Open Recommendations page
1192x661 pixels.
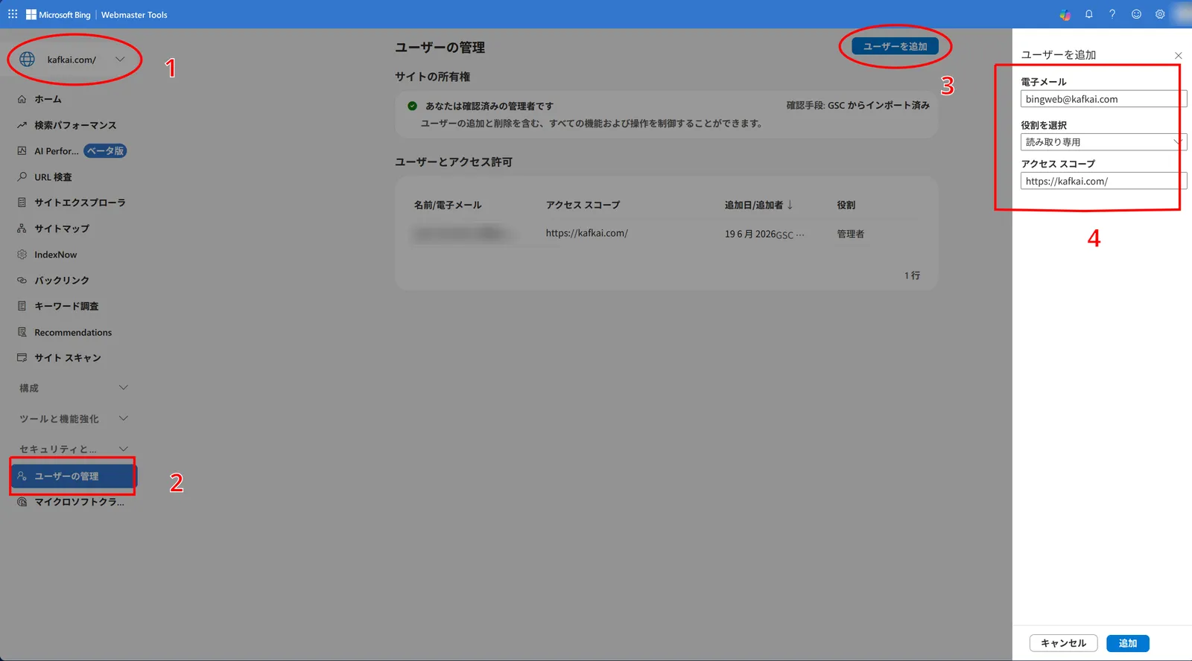tap(73, 332)
